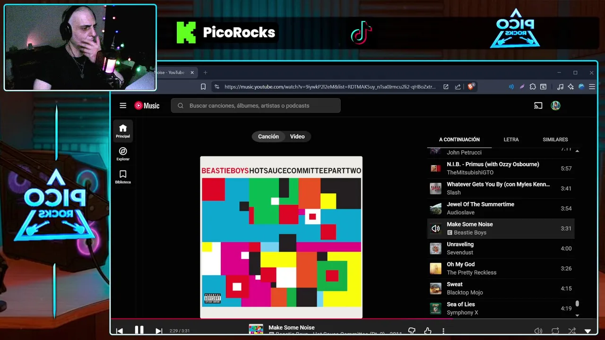Screen dimensions: 605x340
Task: Open the account avatar menu
Action: point(555,106)
